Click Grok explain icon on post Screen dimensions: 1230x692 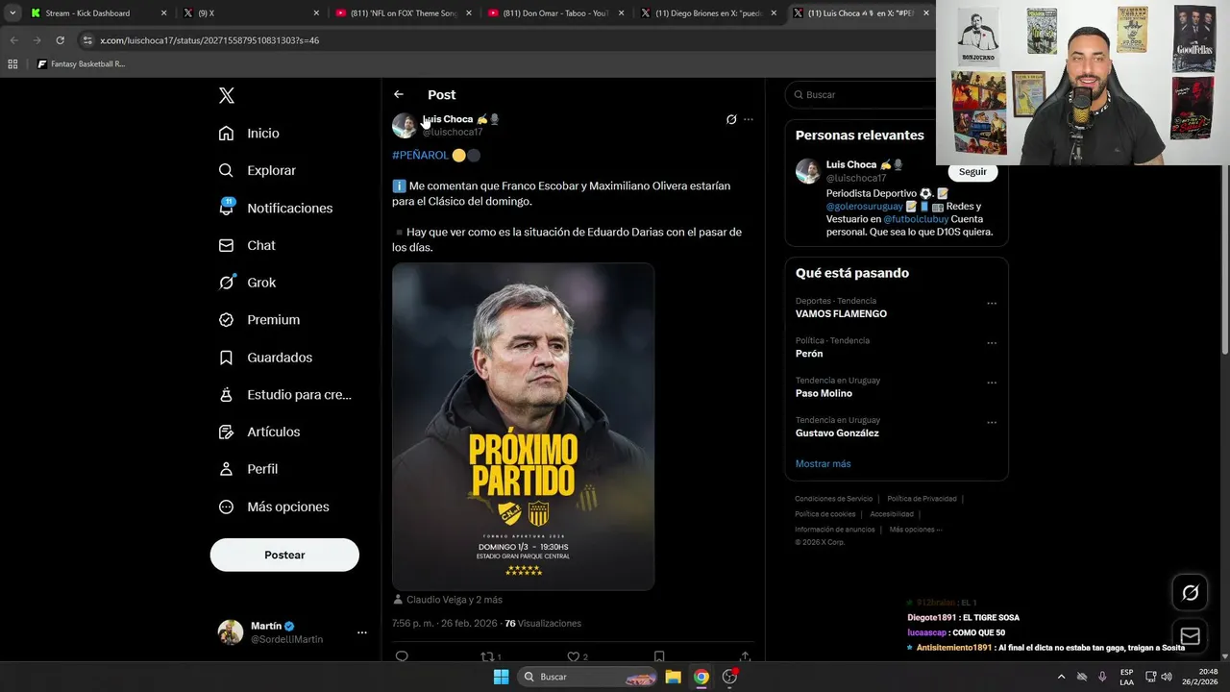(731, 119)
